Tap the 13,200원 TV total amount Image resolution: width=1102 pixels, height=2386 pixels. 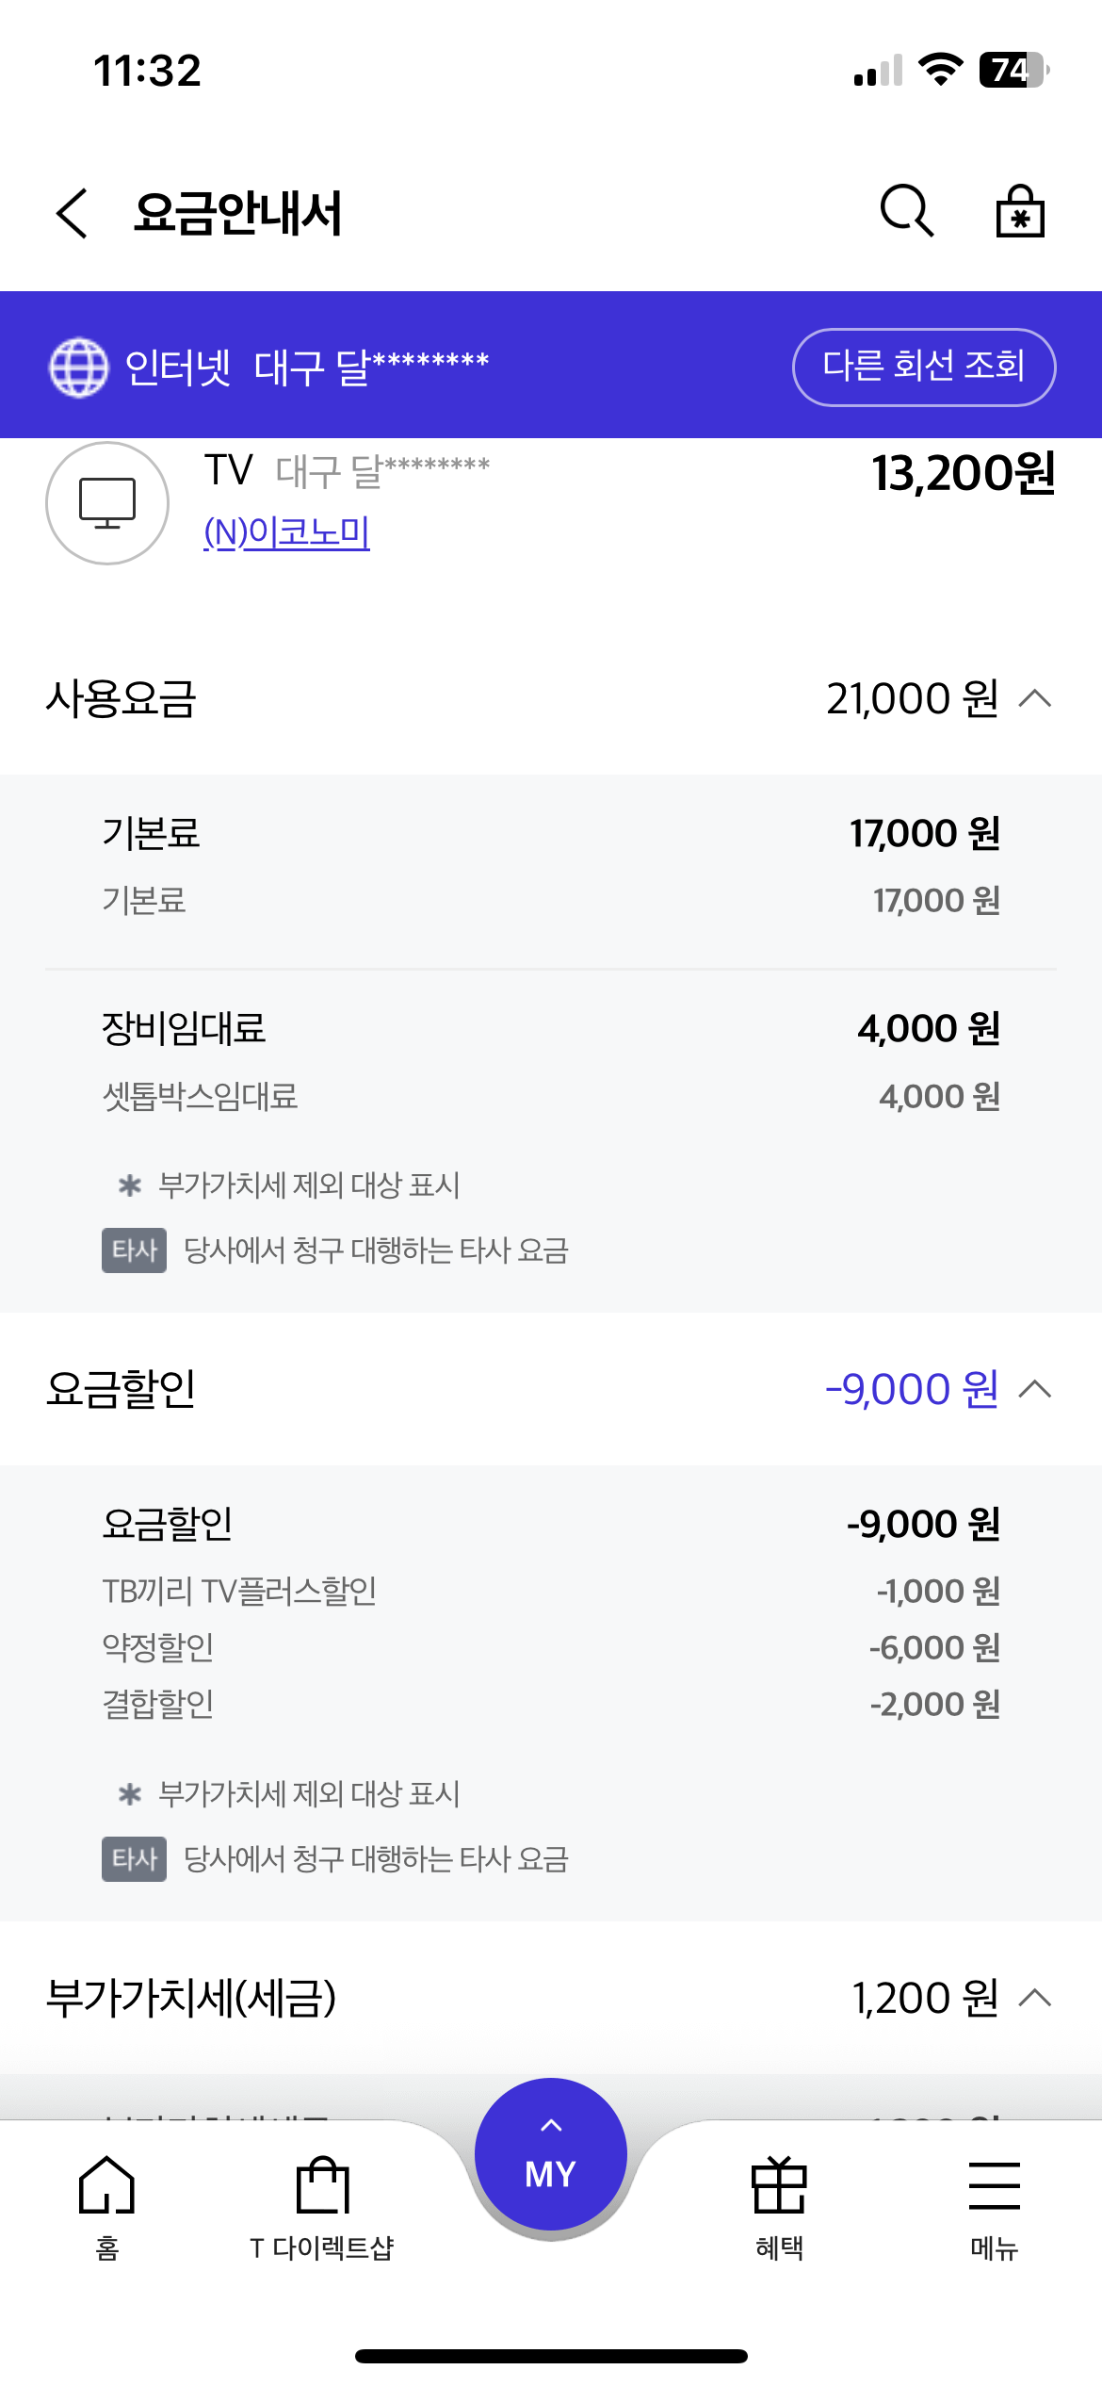click(x=963, y=473)
